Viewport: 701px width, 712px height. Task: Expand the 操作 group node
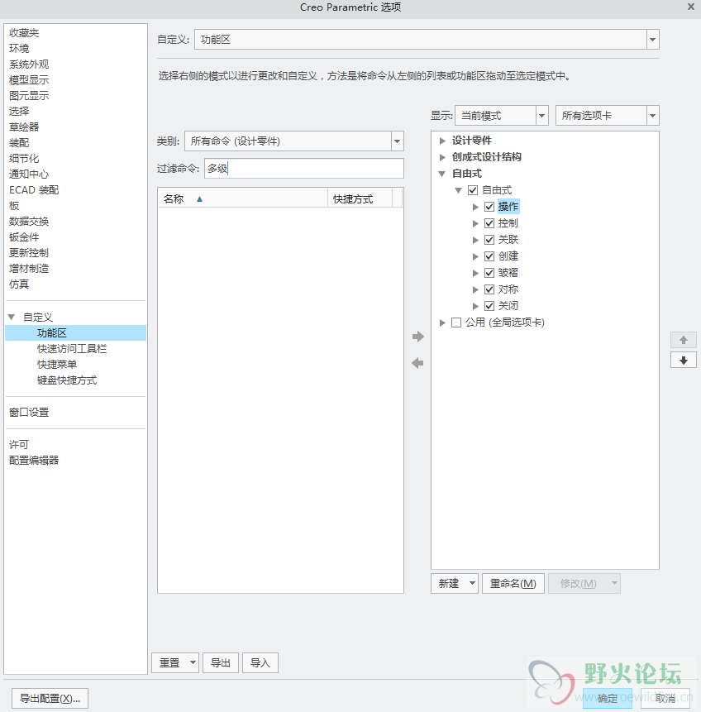click(x=475, y=207)
